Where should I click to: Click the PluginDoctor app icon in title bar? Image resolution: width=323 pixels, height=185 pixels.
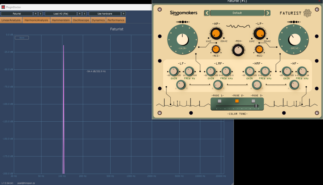tap(3, 7)
